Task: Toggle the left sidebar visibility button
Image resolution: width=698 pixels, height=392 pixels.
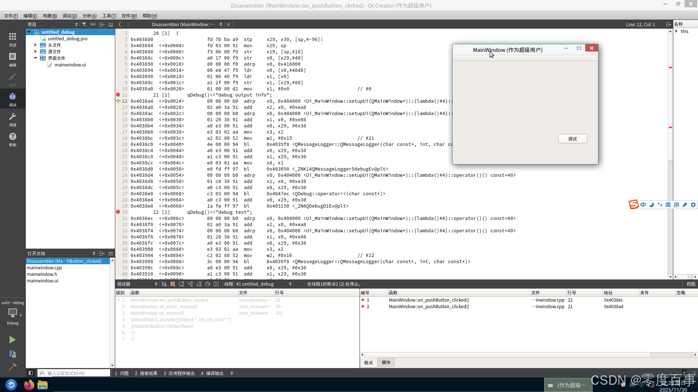Action: click(x=31, y=373)
